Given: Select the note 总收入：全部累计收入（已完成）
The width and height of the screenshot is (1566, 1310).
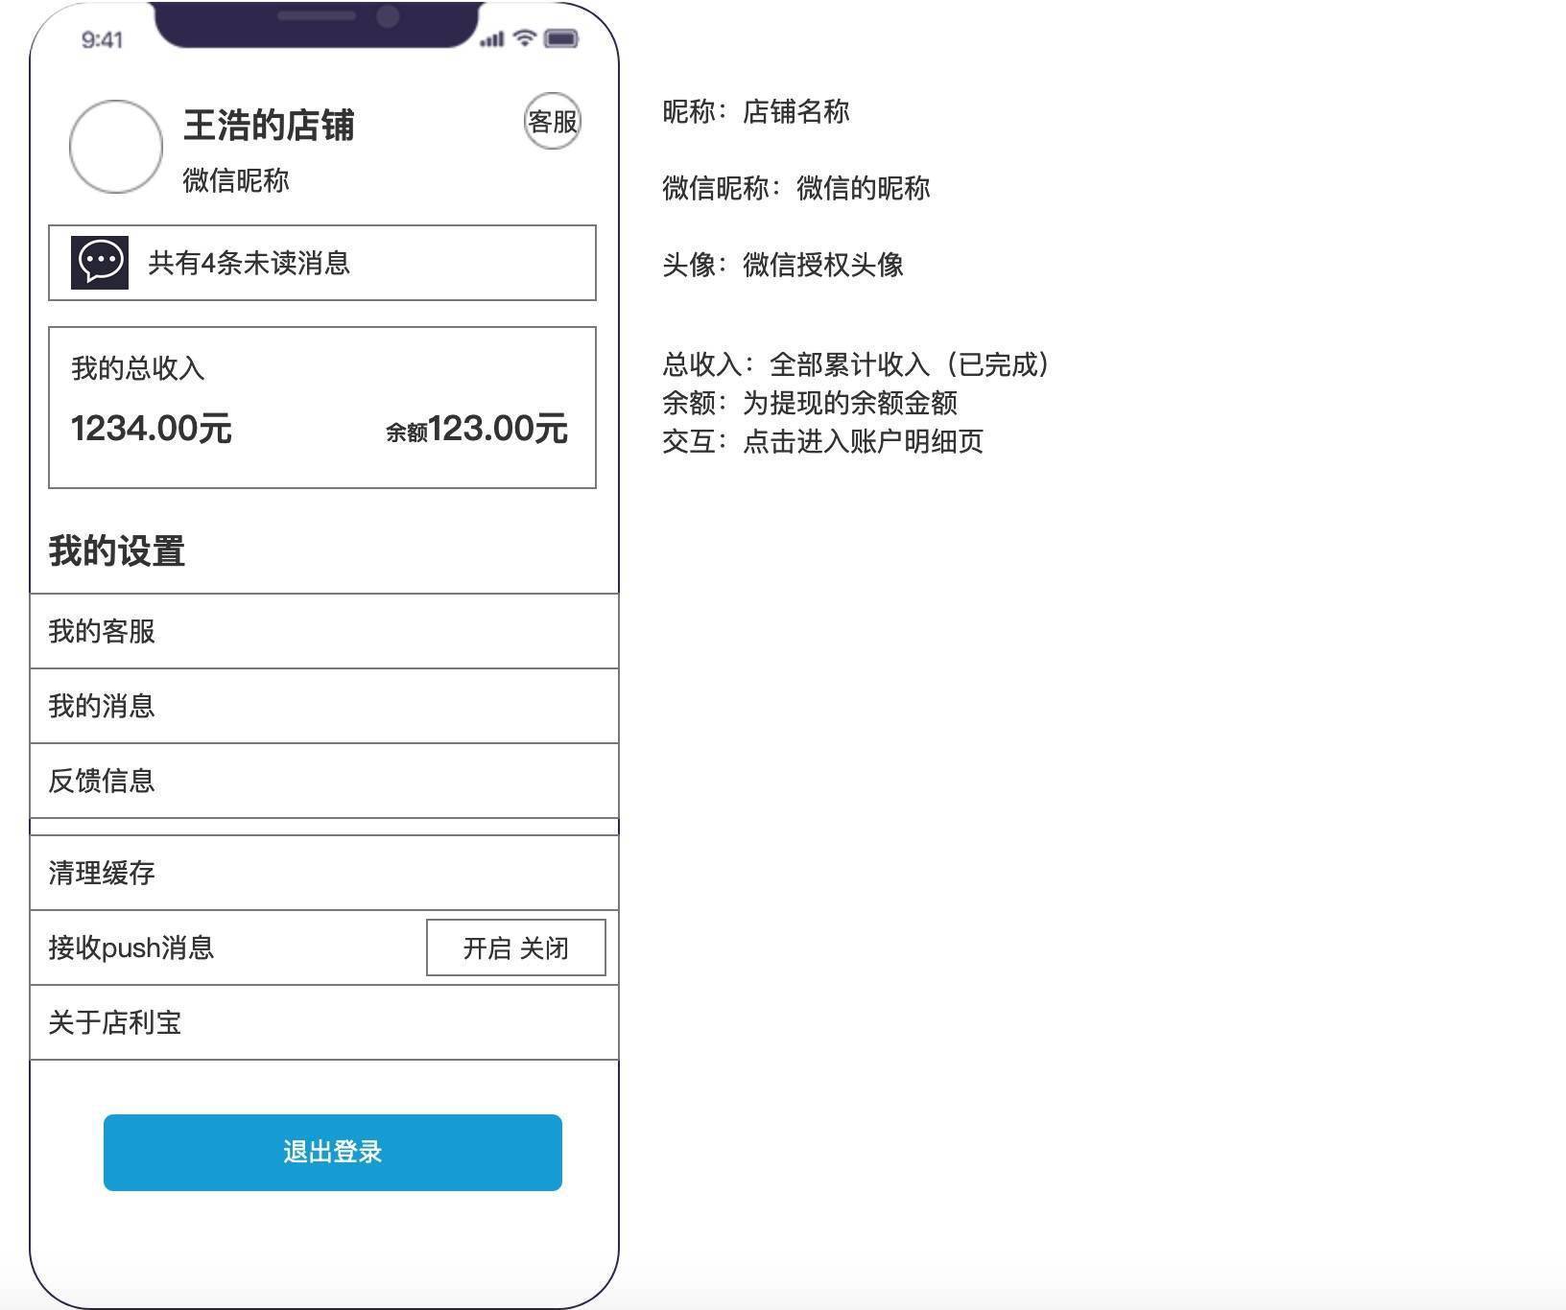Looking at the screenshot, I should 857,364.
